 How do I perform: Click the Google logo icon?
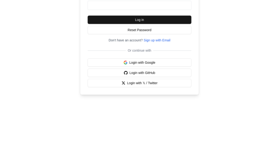click(x=125, y=63)
